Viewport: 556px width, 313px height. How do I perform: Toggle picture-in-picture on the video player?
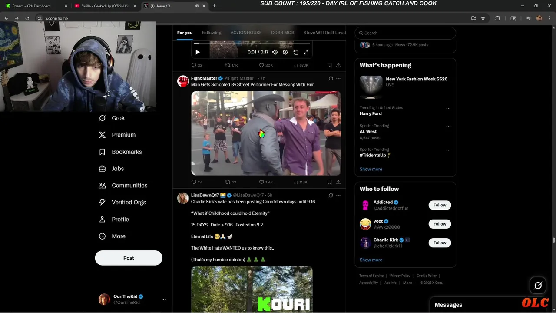click(x=296, y=52)
